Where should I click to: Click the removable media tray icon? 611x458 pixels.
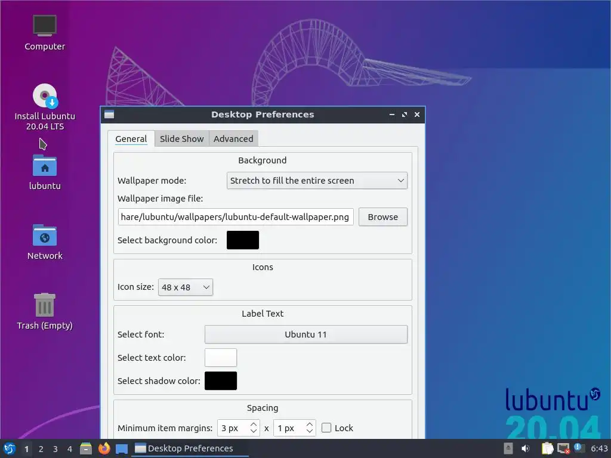tap(508, 448)
